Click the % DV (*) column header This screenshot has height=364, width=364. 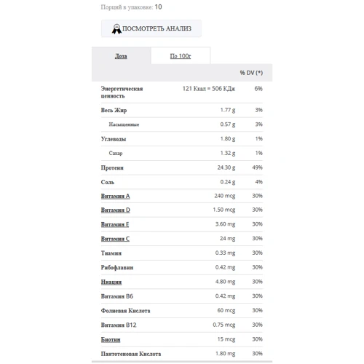[251, 73]
